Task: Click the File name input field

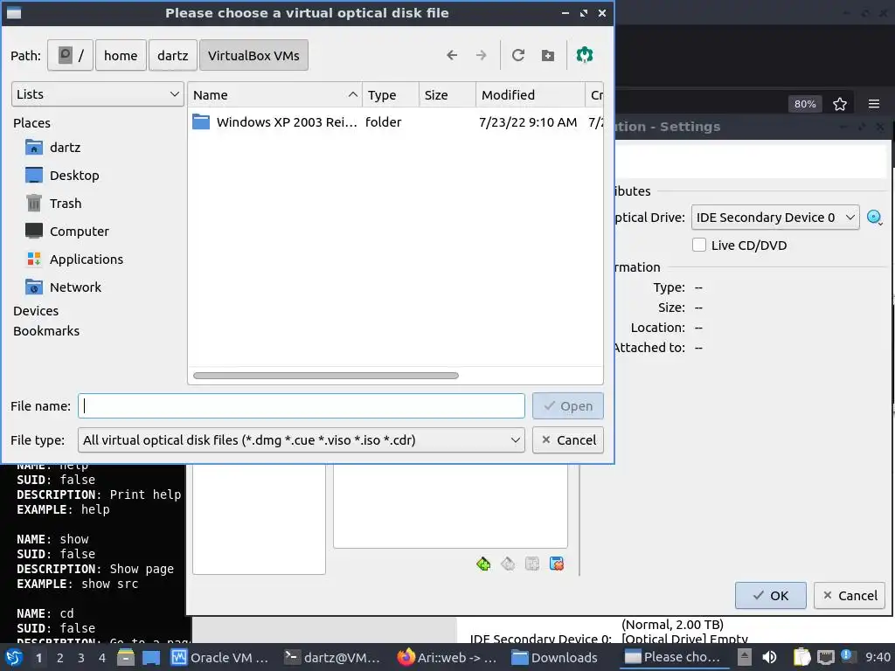Action: click(302, 405)
